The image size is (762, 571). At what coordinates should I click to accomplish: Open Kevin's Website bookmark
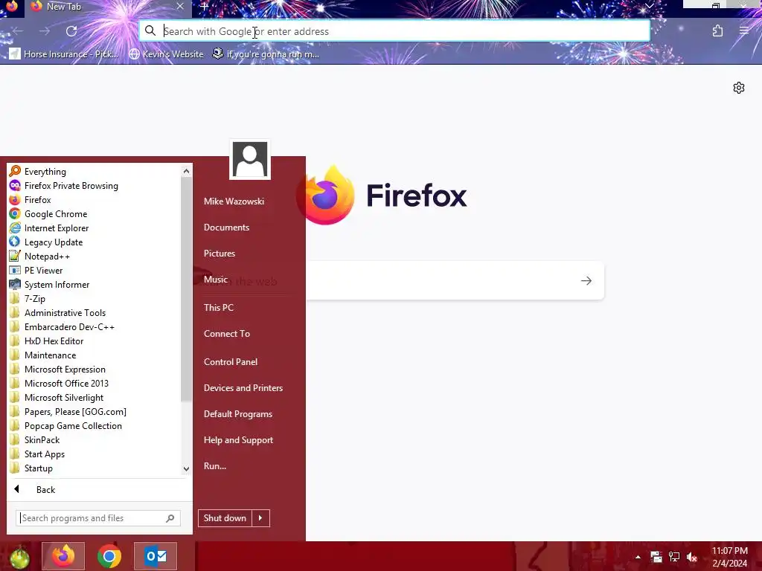coord(166,54)
